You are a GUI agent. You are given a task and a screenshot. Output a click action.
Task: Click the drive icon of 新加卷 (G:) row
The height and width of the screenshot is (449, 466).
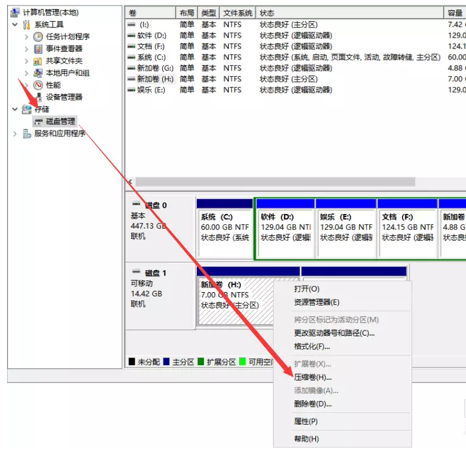[131, 68]
